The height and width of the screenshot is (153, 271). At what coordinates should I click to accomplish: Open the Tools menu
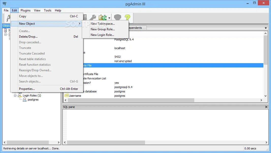click(47, 10)
